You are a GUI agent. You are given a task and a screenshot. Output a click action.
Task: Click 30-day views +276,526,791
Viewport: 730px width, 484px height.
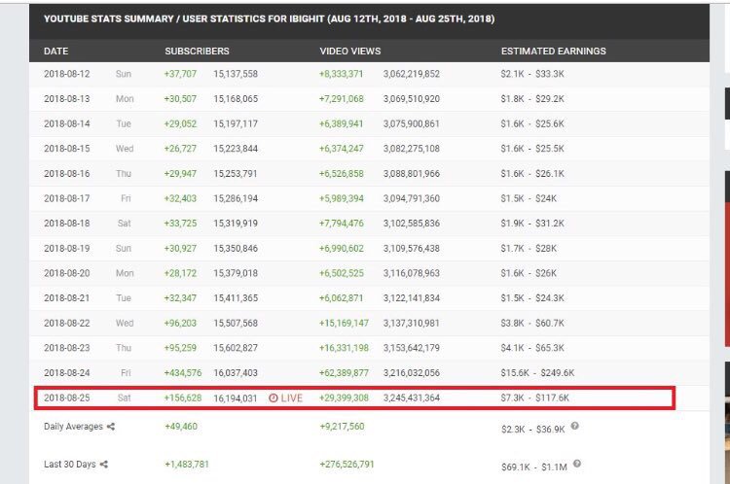(x=347, y=464)
